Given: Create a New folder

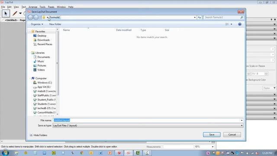Looking at the screenshot, I should [55, 24].
